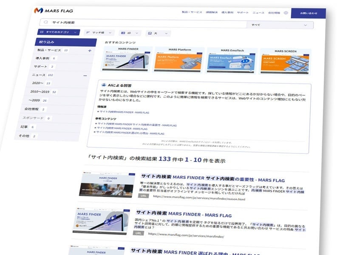This screenshot has height=255, width=340.
Task: Toggle the 2010〜2019 news filter
Action: point(40,91)
